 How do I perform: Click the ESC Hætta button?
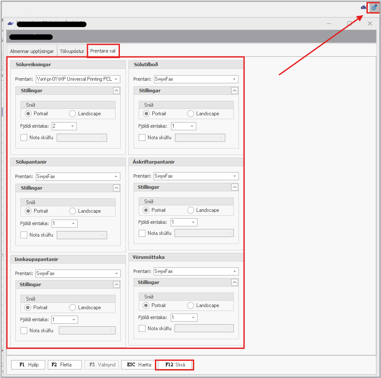(138, 365)
